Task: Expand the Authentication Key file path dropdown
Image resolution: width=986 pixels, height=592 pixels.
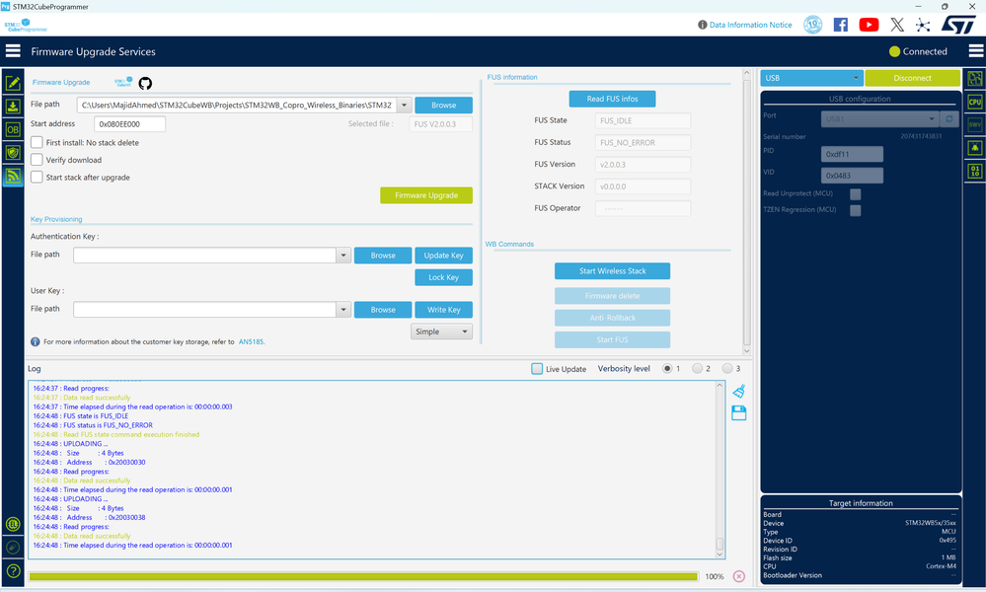Action: point(343,256)
